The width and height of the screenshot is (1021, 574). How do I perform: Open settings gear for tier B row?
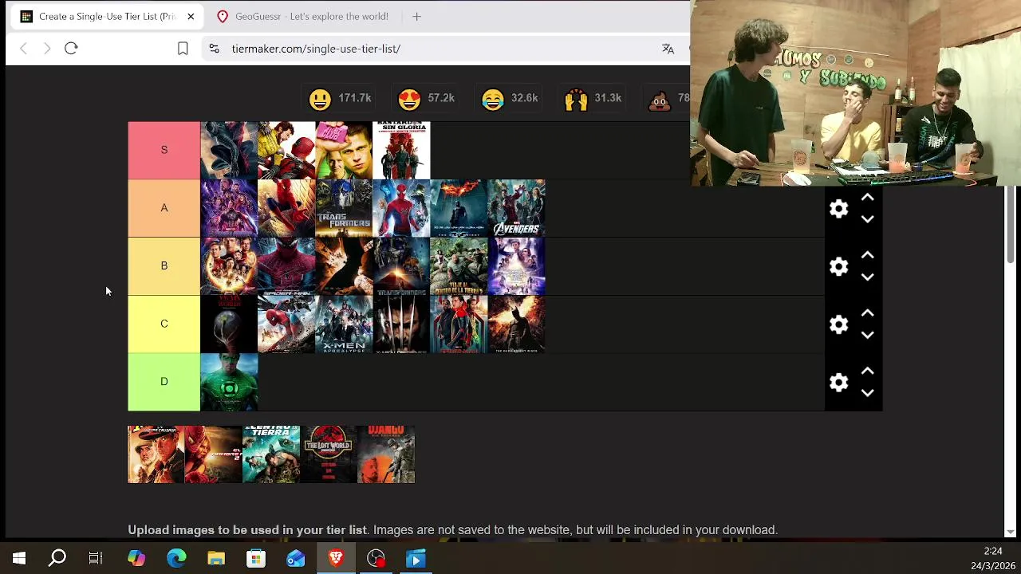(838, 266)
